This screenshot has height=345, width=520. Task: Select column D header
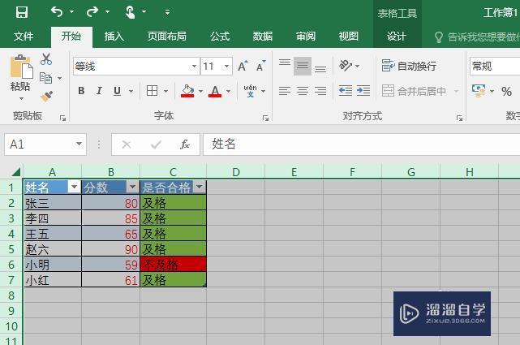pyautogui.click(x=236, y=172)
